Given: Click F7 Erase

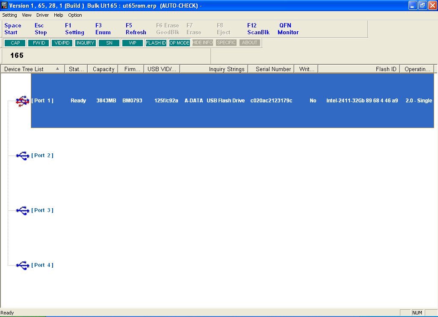Looking at the screenshot, I should click(194, 29).
